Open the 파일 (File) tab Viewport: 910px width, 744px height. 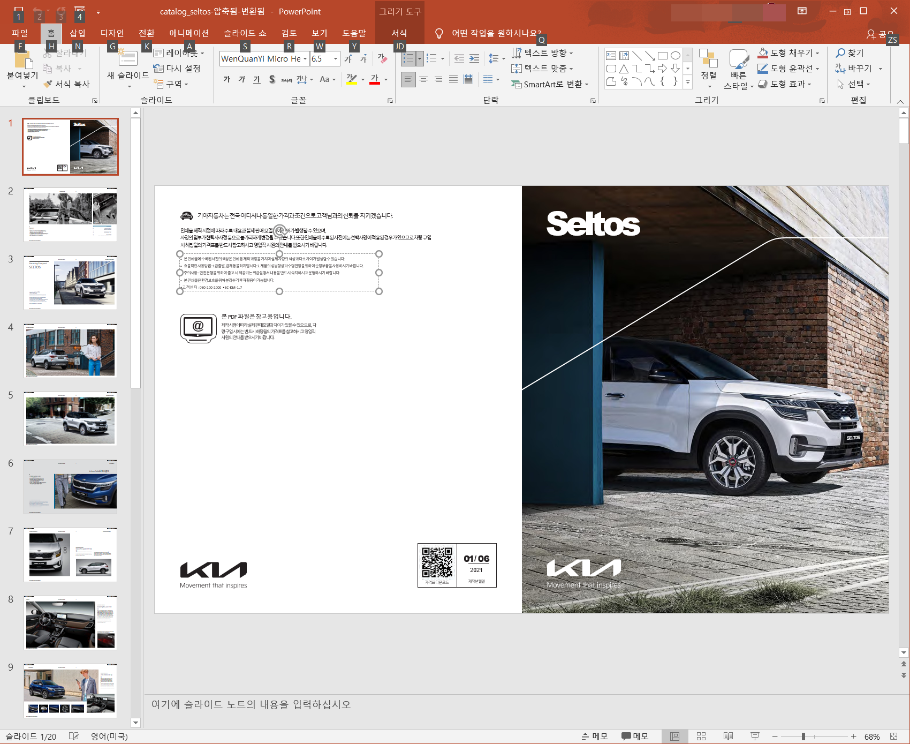click(20, 33)
